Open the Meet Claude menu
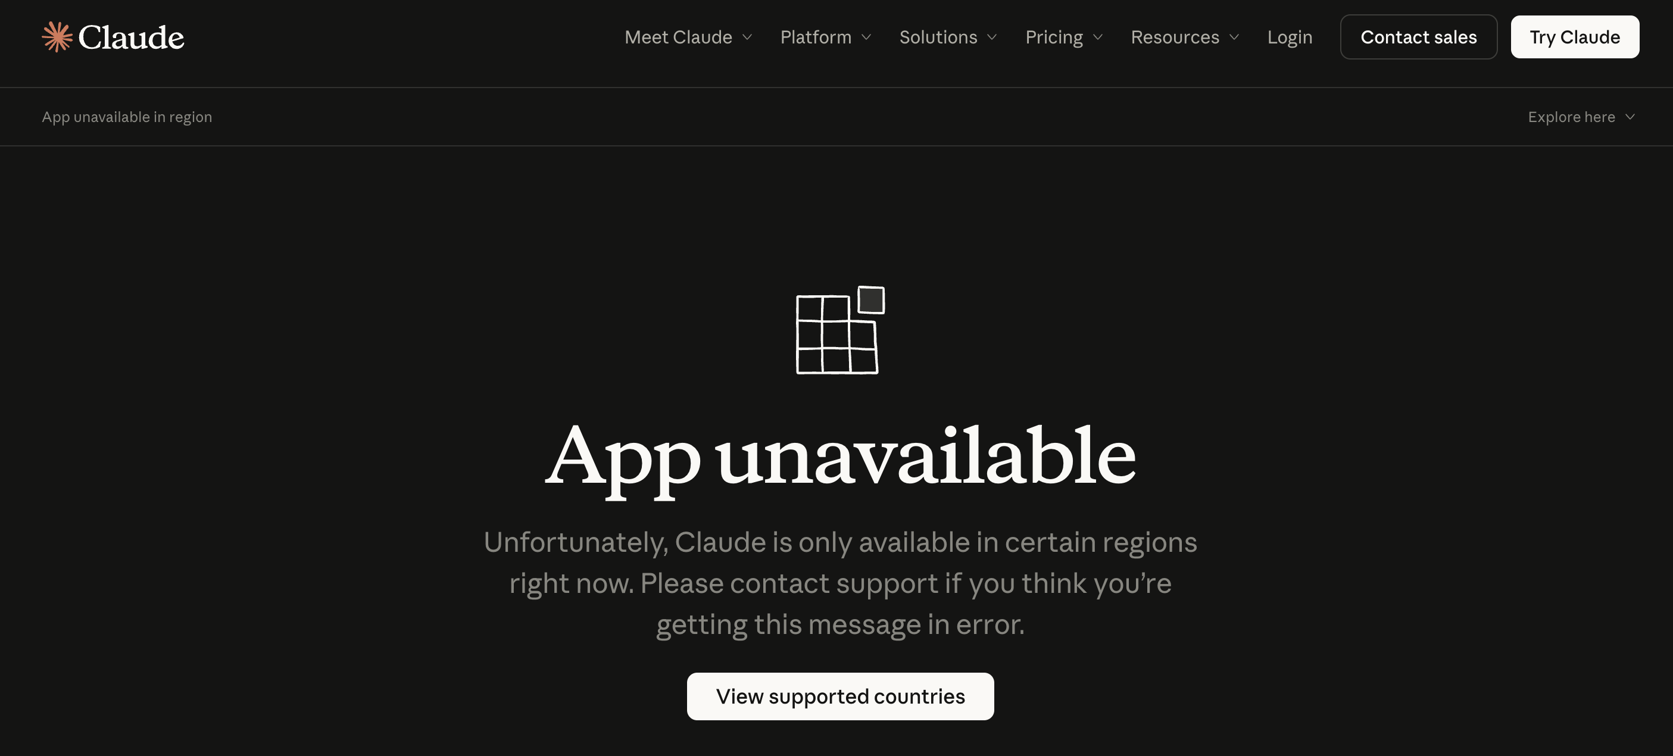The image size is (1673, 756). click(x=688, y=37)
